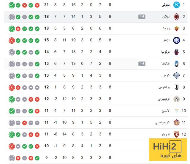Viewport: 190px width, 164px height.
Task: Click Atalanta's green win form icon
Action: [37, 64]
